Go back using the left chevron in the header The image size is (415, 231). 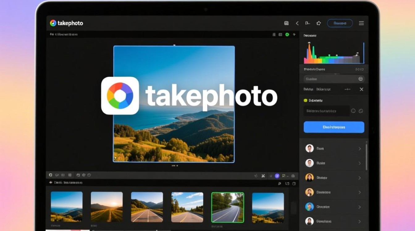[297, 23]
